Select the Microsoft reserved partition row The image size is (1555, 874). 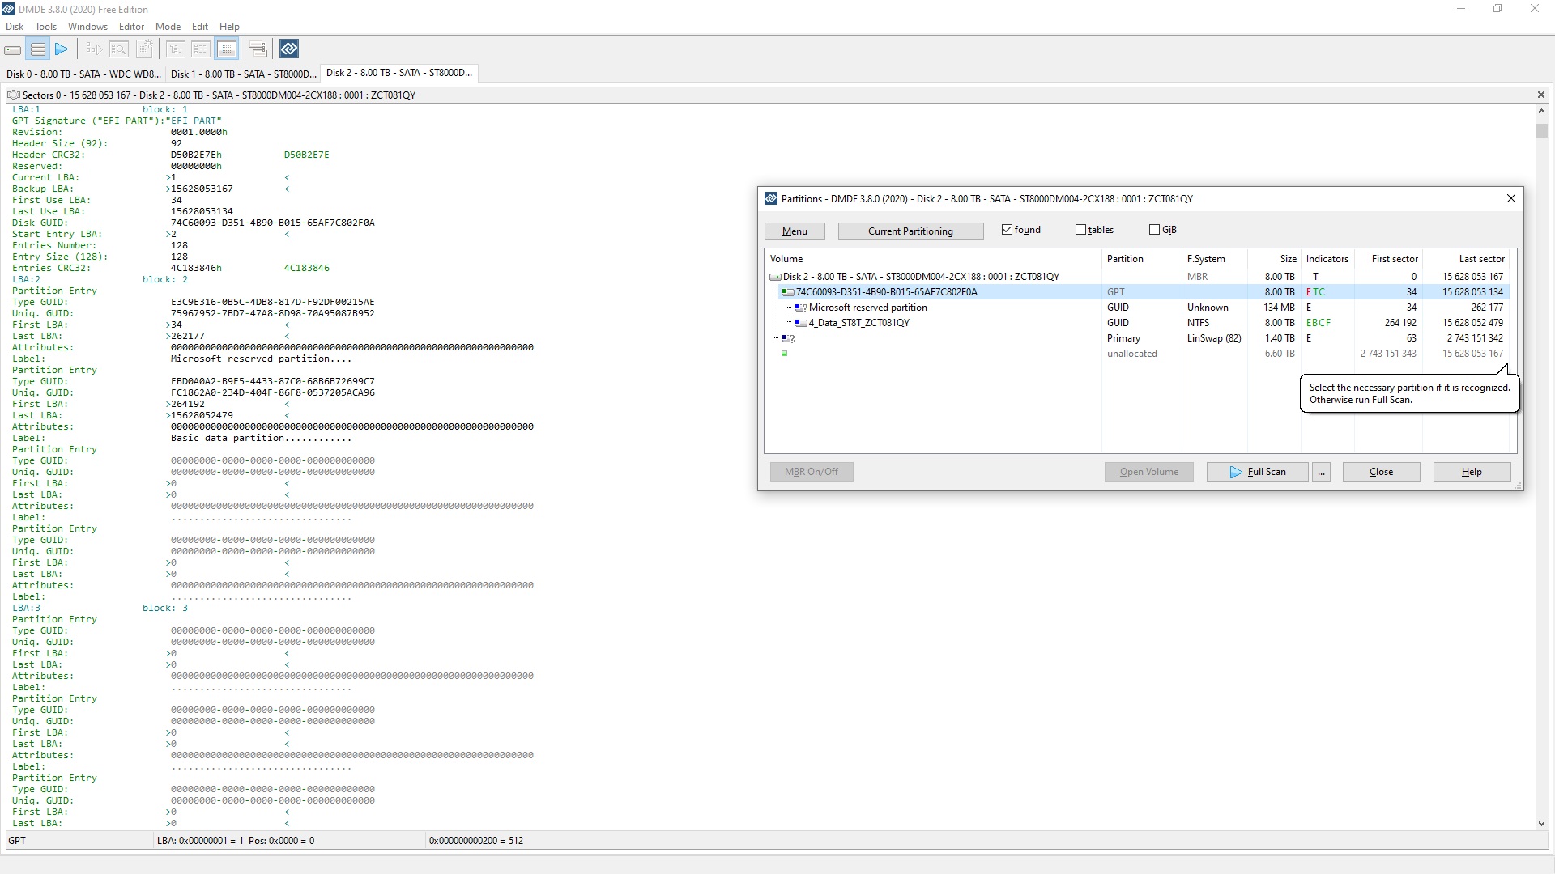tap(1137, 308)
